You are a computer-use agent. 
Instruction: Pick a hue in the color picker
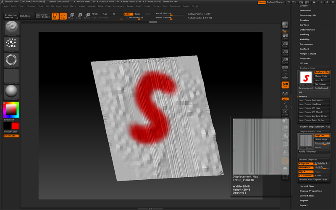tap(11, 110)
